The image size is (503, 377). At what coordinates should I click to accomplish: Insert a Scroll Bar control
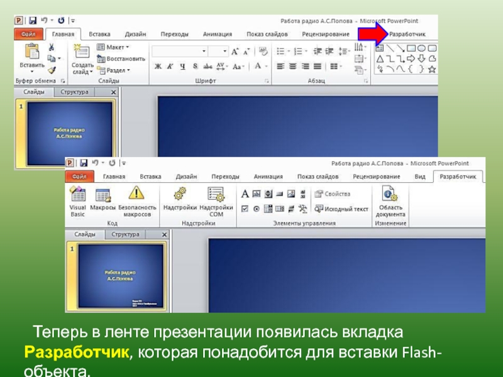(x=303, y=194)
